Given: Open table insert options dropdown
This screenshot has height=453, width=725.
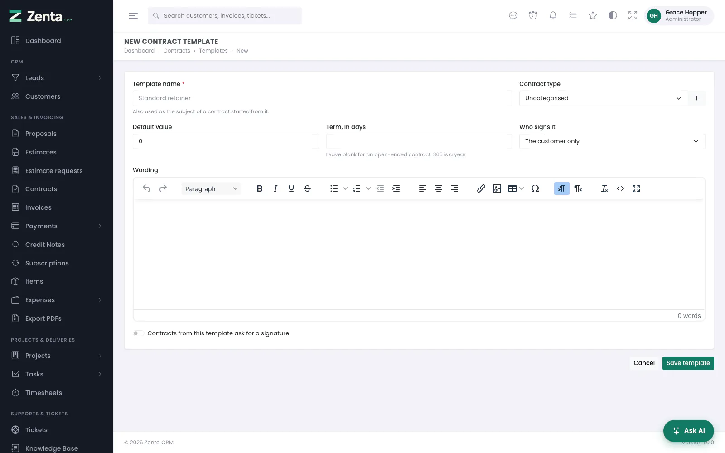Looking at the screenshot, I should click(522, 188).
